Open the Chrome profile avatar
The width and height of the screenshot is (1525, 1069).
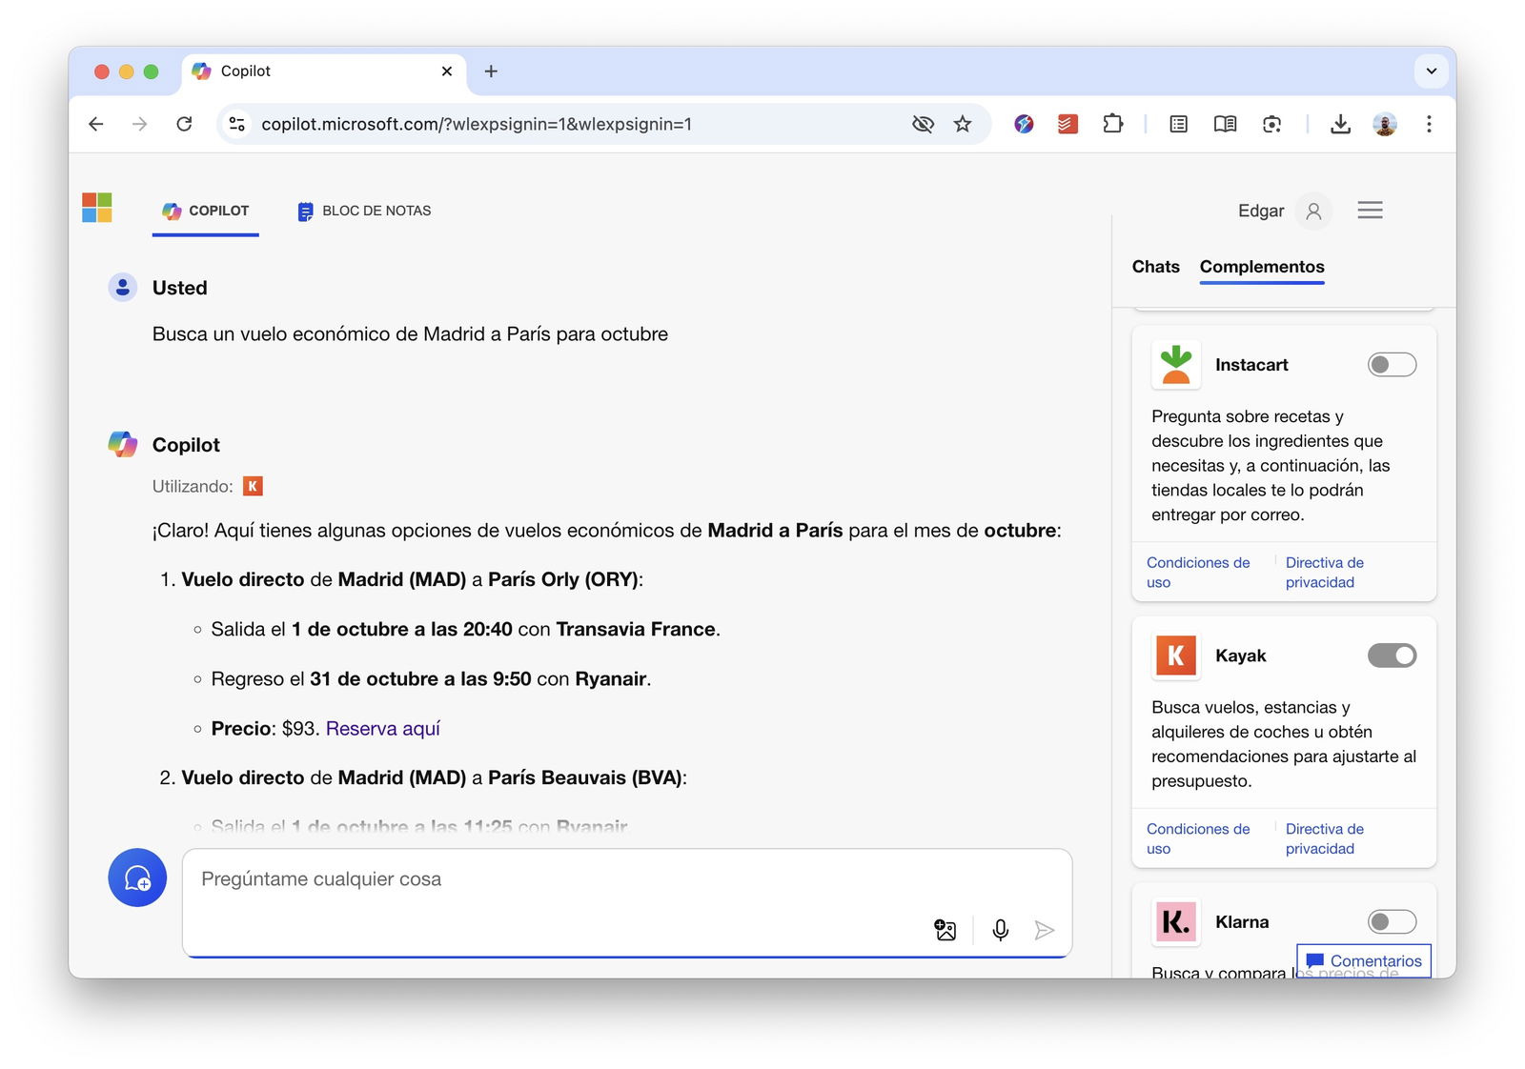coord(1385,124)
